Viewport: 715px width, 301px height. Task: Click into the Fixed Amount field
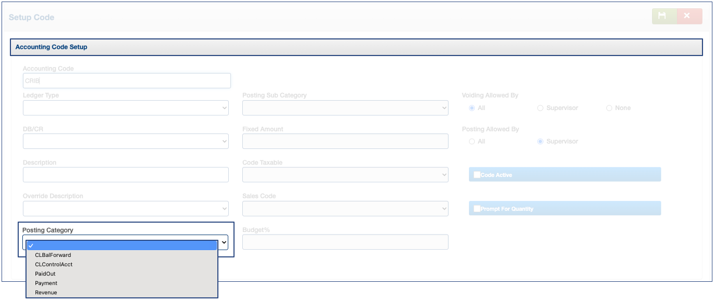tap(345, 141)
